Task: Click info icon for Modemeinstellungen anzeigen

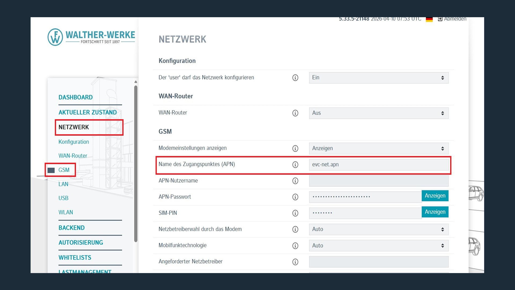Action: [295, 148]
